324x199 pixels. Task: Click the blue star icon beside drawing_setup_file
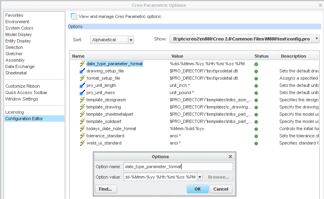coord(82,71)
